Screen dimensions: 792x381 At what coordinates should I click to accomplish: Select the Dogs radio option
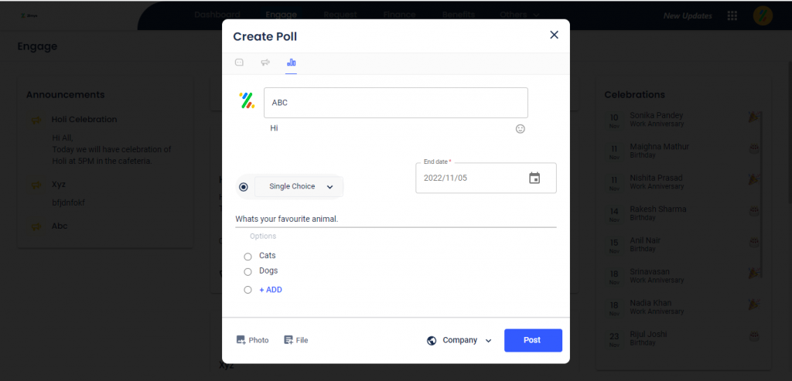click(x=247, y=272)
